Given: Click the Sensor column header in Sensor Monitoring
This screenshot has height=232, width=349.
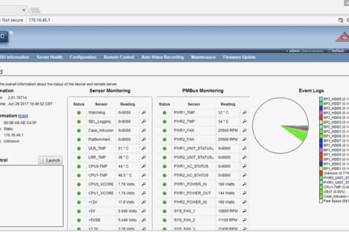Looking at the screenshot, I should coord(101,104).
